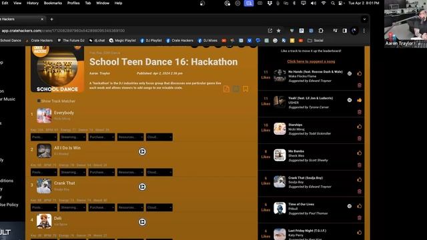This screenshot has width=427, height=240.
Task: Click the round badge on Yeah! row
Action: click(x=350, y=100)
